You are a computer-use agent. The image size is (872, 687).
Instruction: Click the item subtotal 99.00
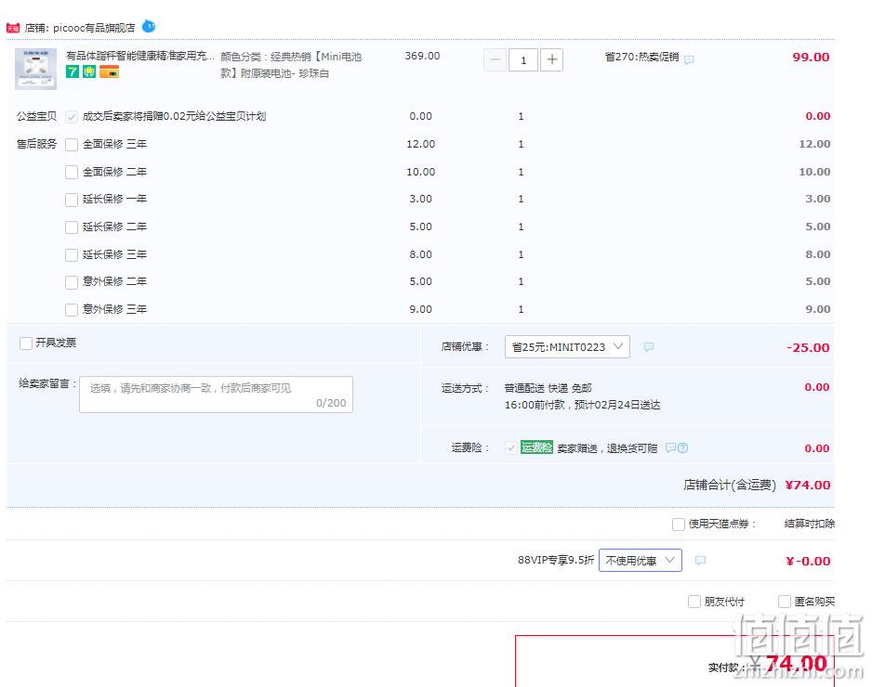[811, 57]
